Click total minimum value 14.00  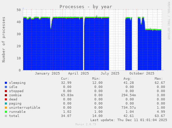(97, 116)
